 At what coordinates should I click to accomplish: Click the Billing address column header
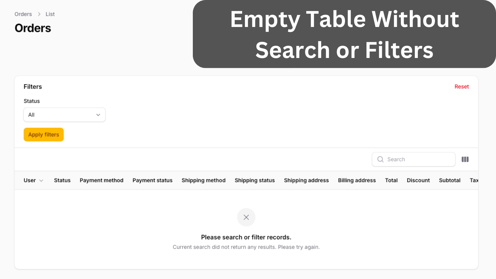(x=357, y=180)
